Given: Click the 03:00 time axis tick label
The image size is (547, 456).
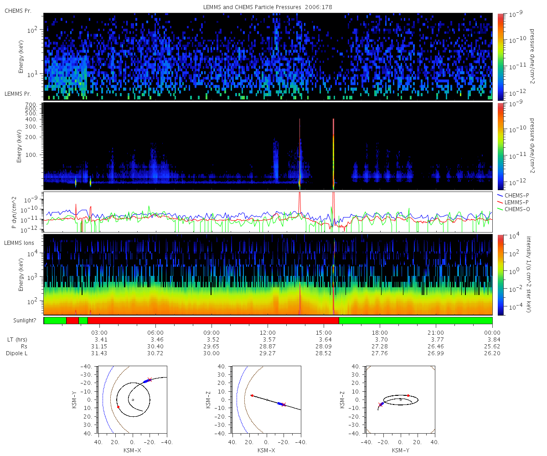Looking at the screenshot, I should tap(99, 333).
